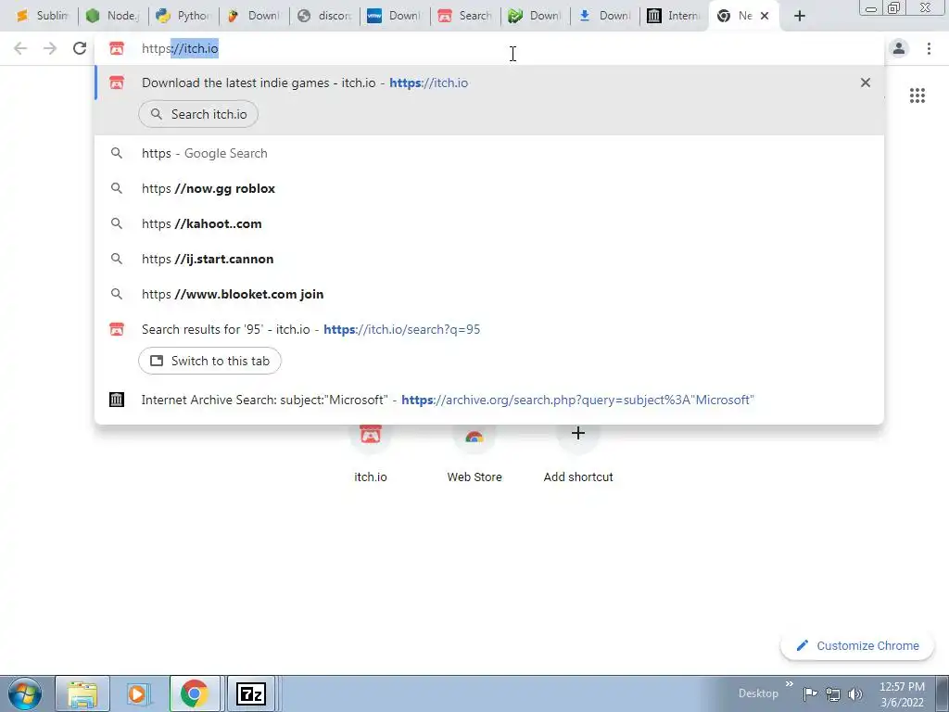The image size is (949, 712).
Task: Open Chrome three-dot menu
Action: pyautogui.click(x=929, y=48)
